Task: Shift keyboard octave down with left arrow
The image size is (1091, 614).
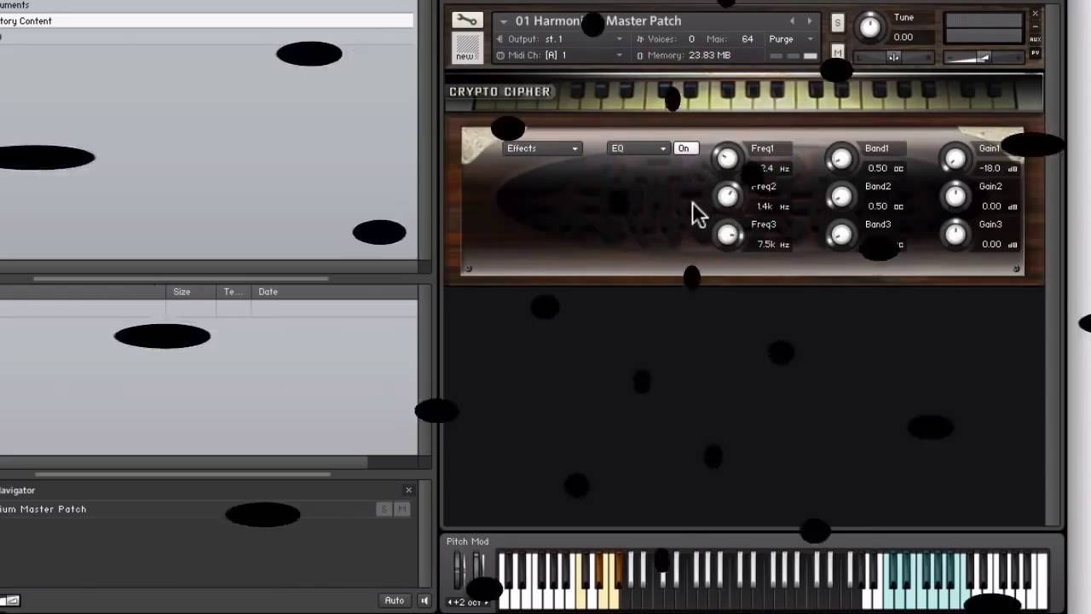Action: pyautogui.click(x=451, y=602)
